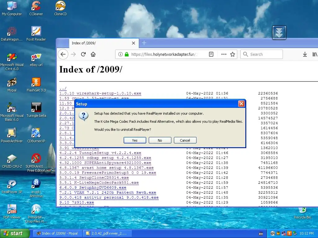
Task: Toggle reader view icon in address bar
Action: pos(211,54)
